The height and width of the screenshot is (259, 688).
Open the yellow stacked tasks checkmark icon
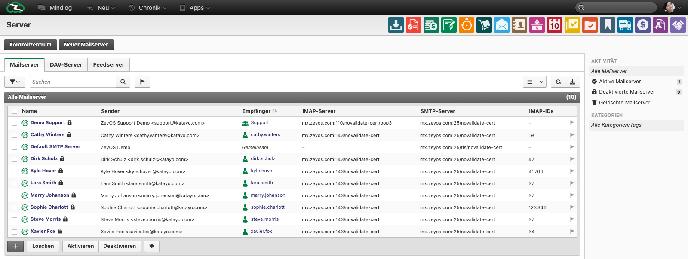coord(572,25)
